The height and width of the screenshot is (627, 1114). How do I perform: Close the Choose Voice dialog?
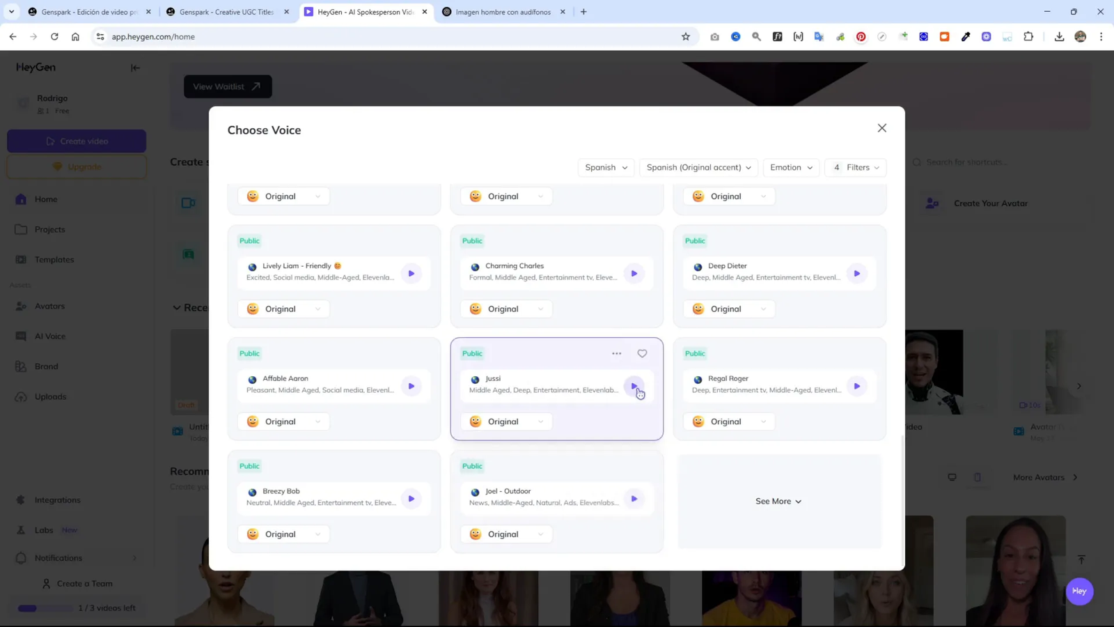click(x=882, y=128)
